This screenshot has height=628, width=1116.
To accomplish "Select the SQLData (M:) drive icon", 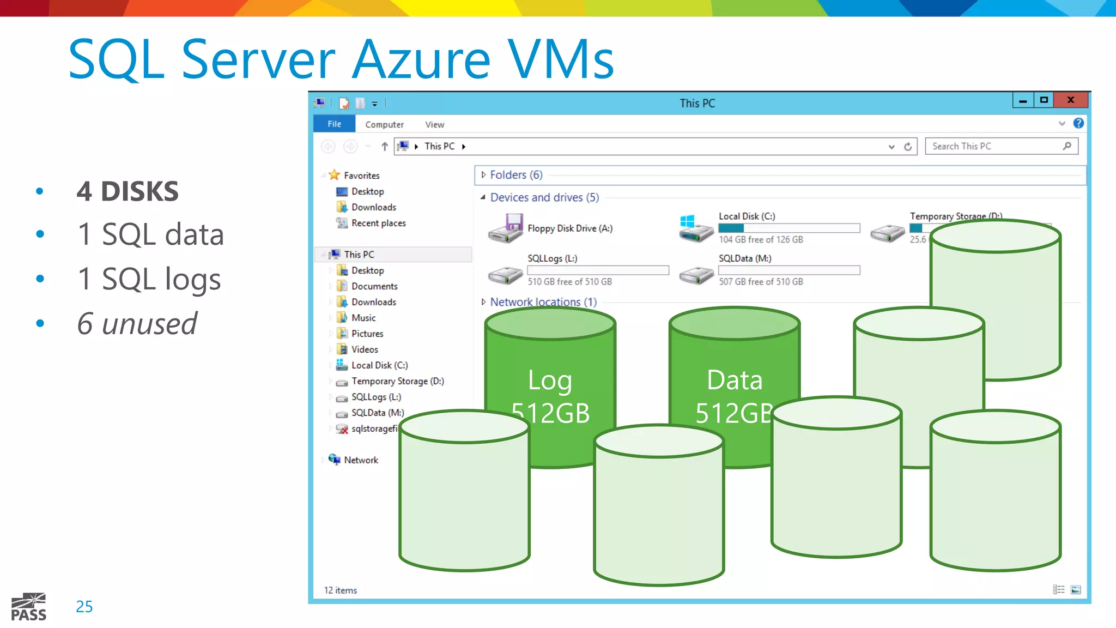I will [696, 275].
